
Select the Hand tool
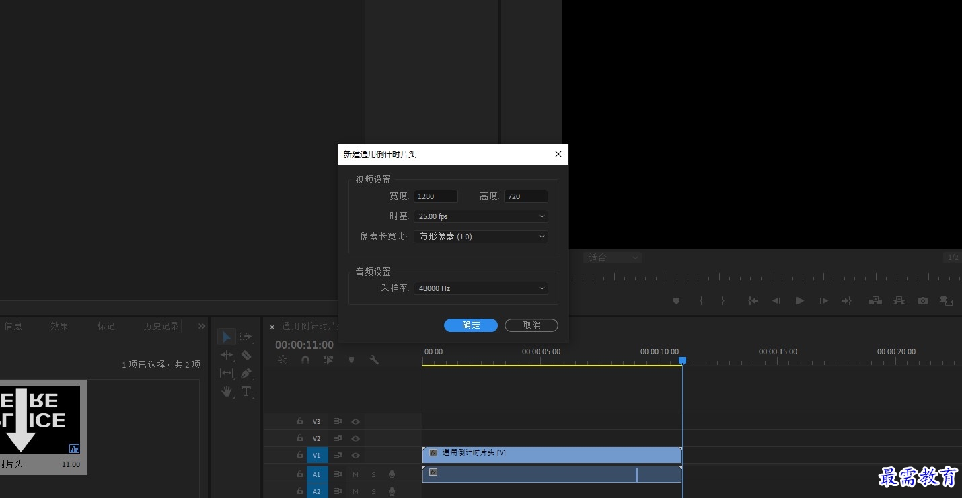[227, 391]
